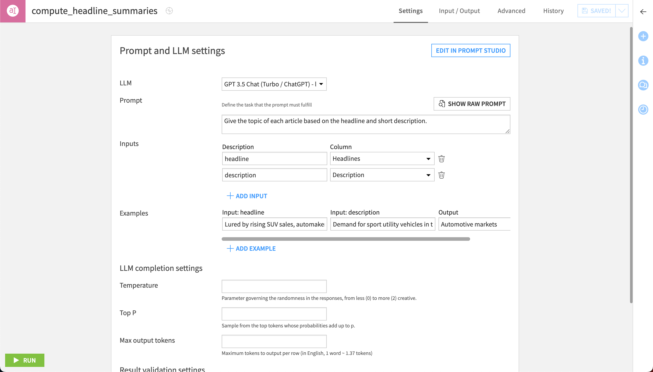
Task: Open the discussions icon in right sidebar
Action: point(643,85)
